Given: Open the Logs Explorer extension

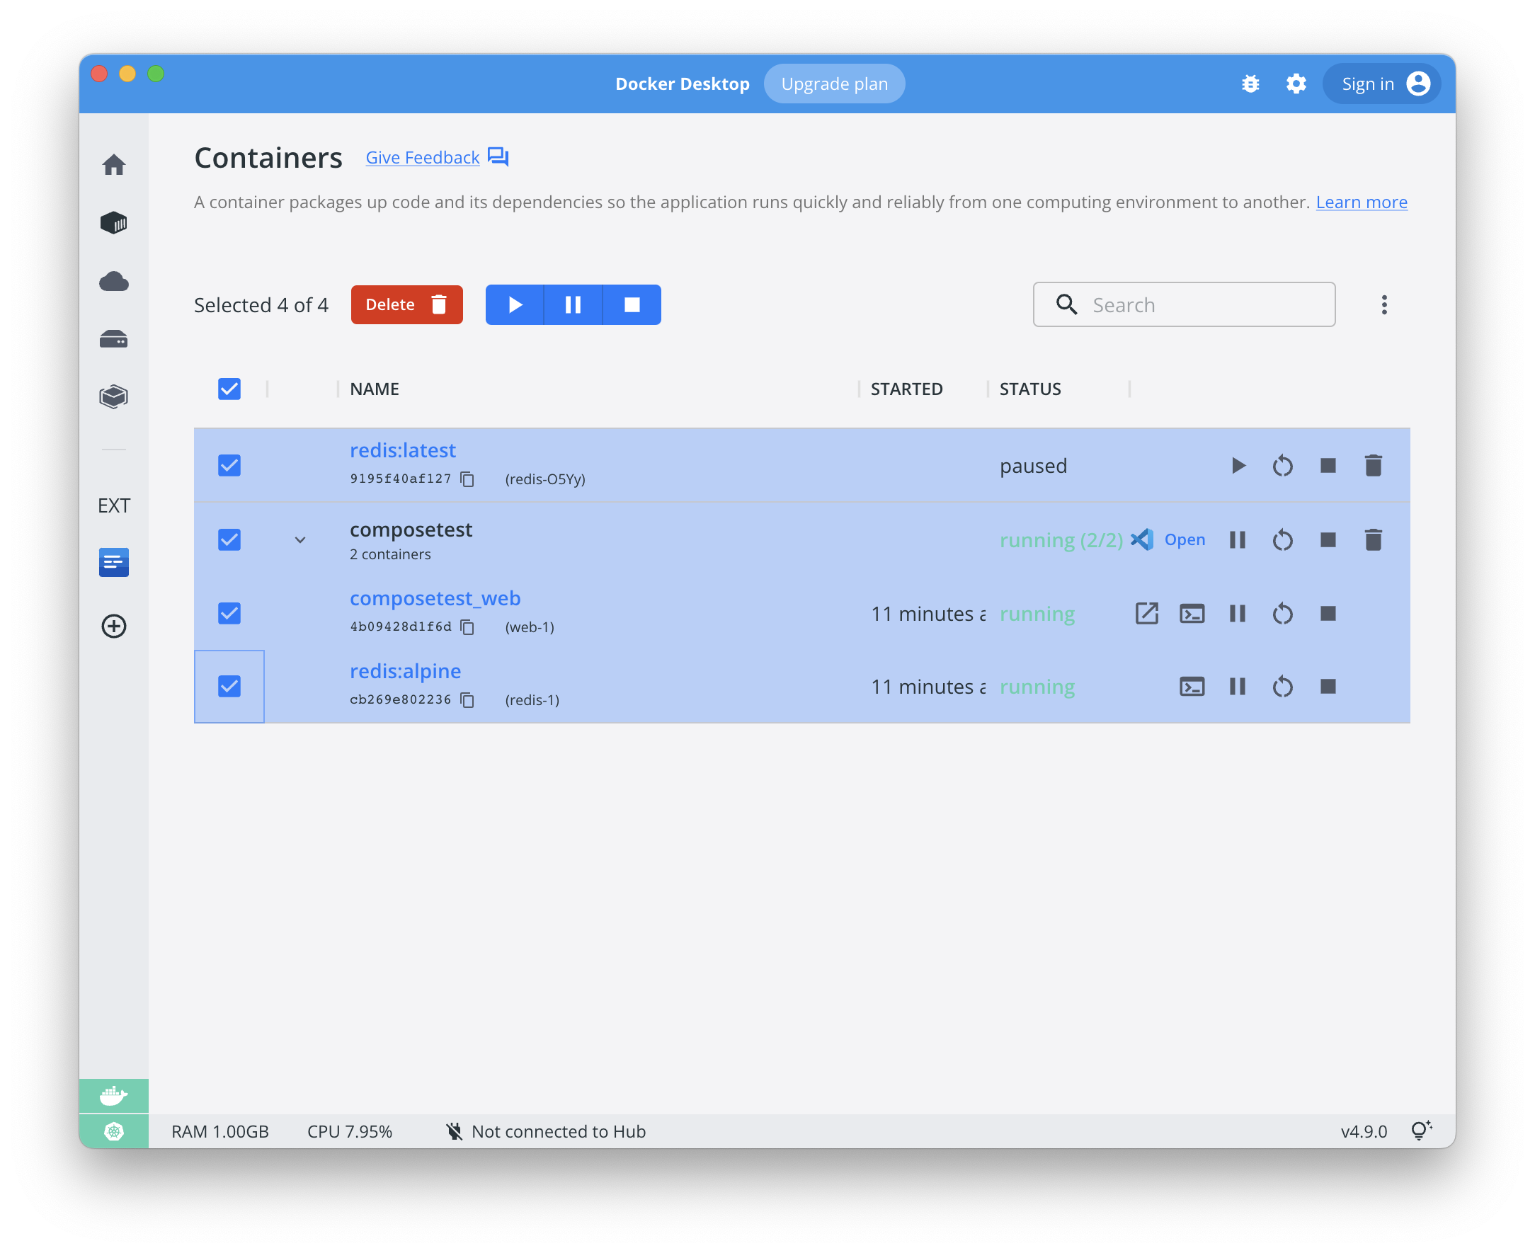Looking at the screenshot, I should click(x=113, y=562).
